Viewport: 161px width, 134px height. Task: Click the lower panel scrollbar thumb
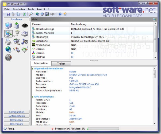click(x=154, y=74)
